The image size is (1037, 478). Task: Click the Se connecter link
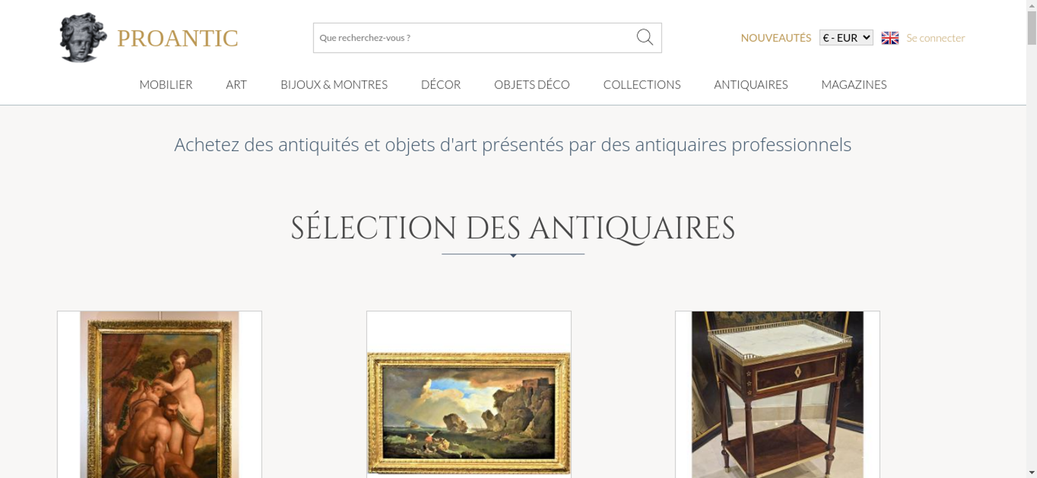(x=935, y=38)
